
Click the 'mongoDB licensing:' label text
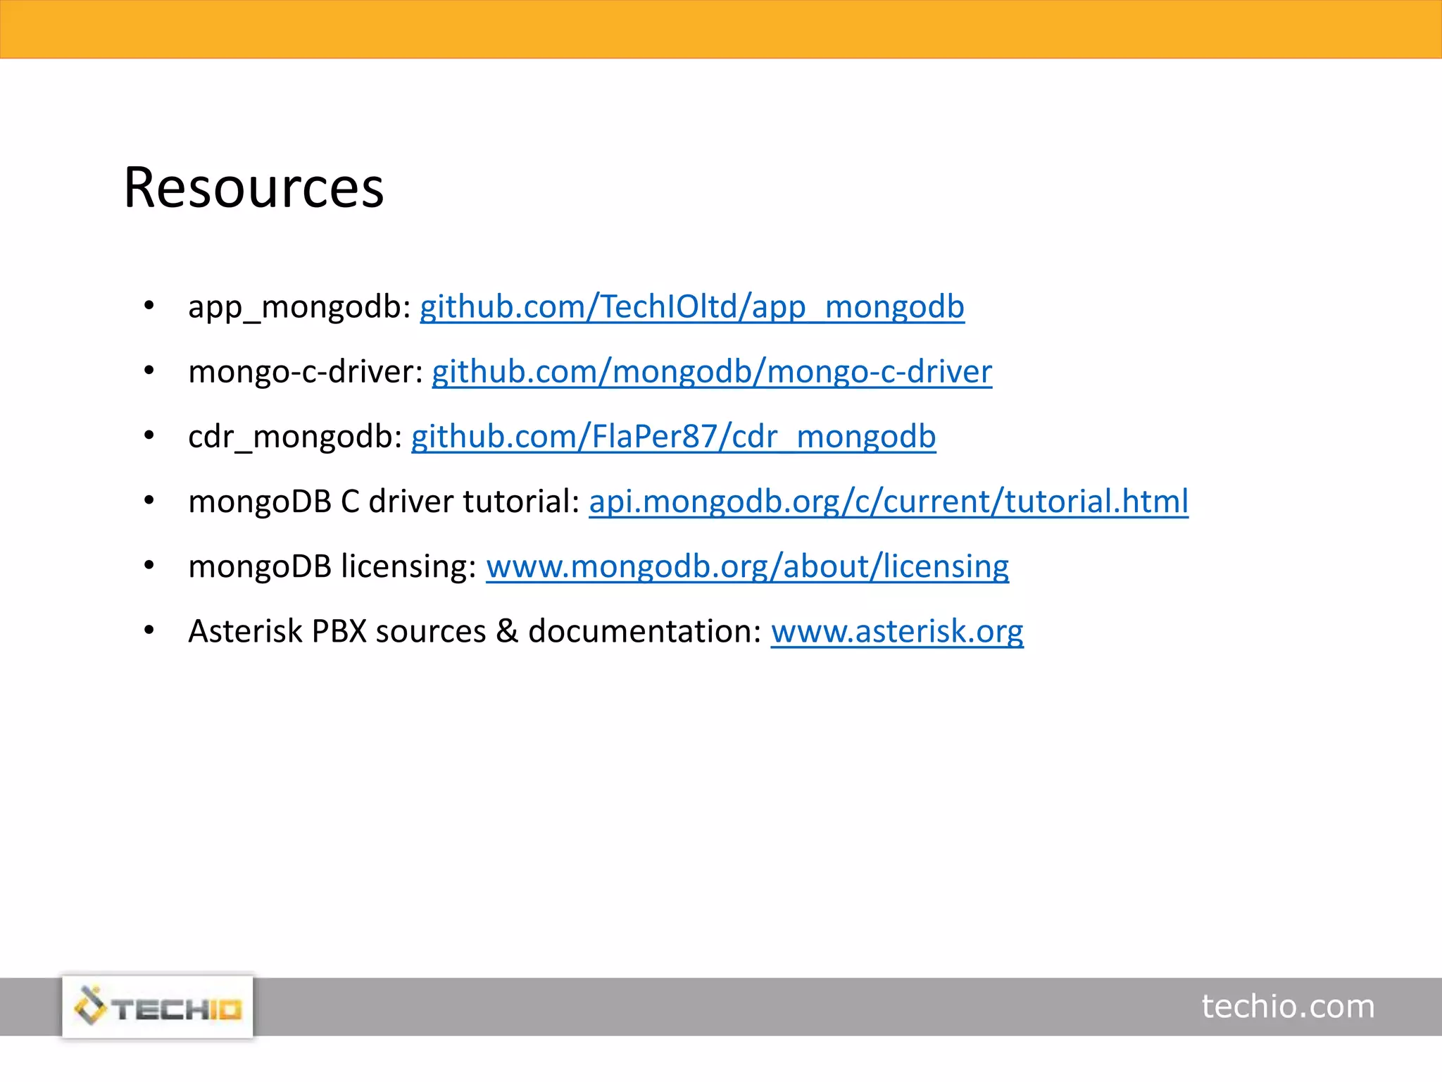332,566
